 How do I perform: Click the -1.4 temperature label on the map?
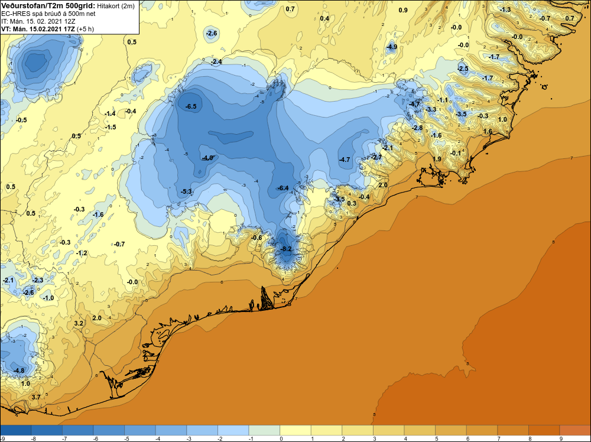(110, 114)
